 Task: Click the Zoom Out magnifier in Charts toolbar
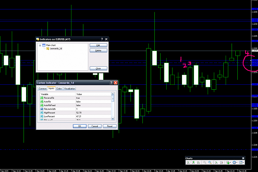pos(210,162)
